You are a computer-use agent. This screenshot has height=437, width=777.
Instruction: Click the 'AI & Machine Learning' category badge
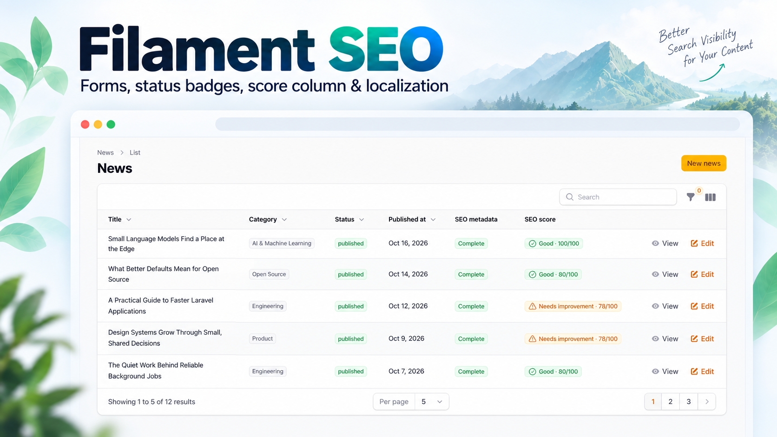point(282,243)
